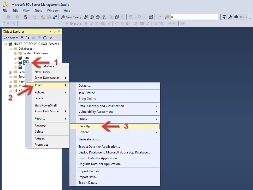The width and height of the screenshot is (253, 190).
Task: Choose Export Data... from the submenu
Action: [x=115, y=183]
